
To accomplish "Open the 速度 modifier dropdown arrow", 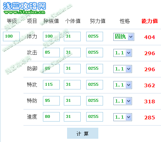I will [x=129, y=117].
